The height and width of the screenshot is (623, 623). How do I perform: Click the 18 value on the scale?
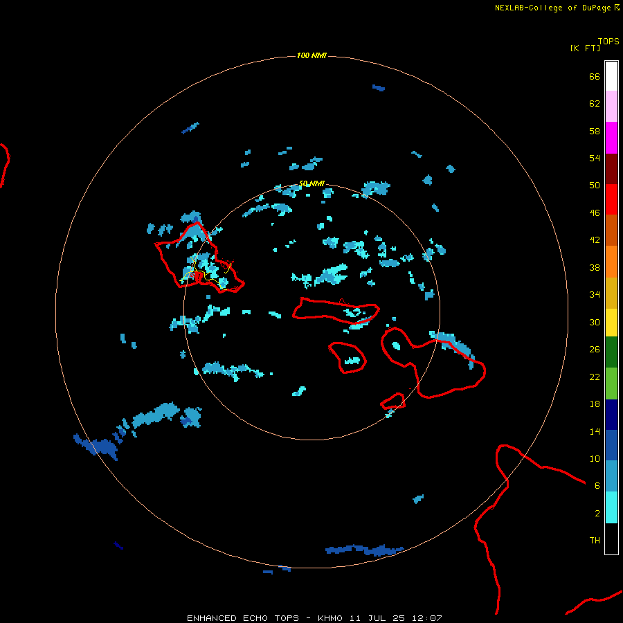pyautogui.click(x=595, y=404)
